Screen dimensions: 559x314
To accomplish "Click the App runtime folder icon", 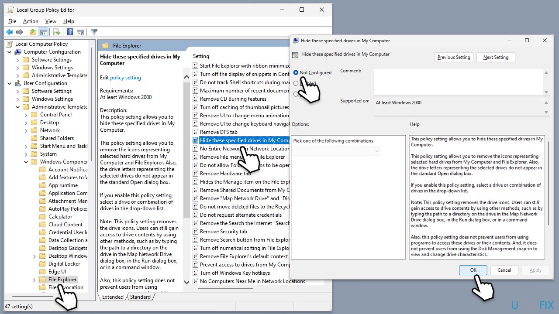I will pyautogui.click(x=42, y=185).
